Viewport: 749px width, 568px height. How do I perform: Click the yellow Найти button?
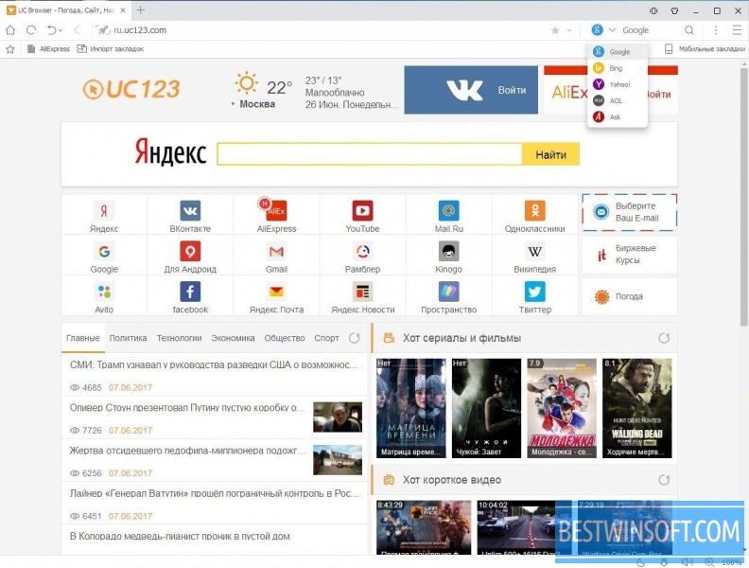point(550,154)
